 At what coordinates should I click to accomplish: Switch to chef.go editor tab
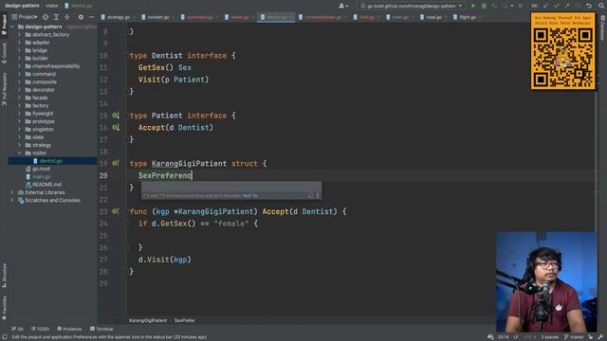point(364,17)
